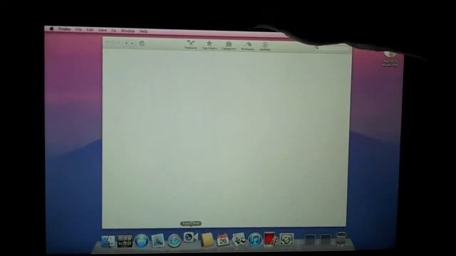Open the Categories section in App Store

click(229, 46)
